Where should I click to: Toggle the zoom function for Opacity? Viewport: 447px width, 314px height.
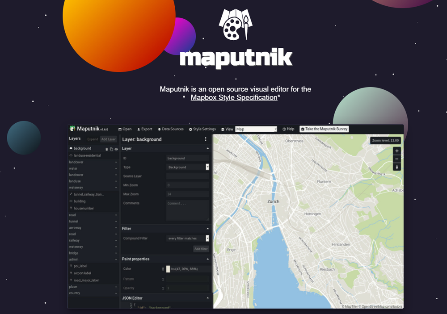[x=163, y=288]
